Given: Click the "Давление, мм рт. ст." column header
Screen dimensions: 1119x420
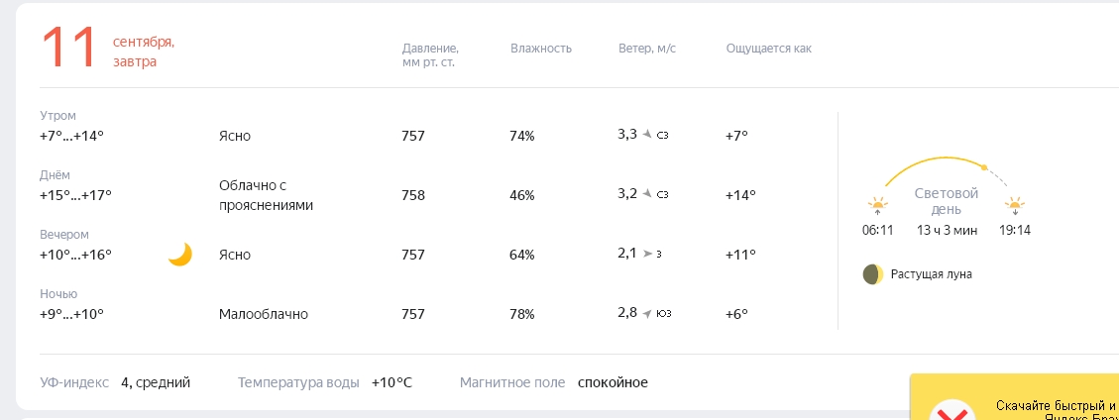Looking at the screenshot, I should point(430,54).
